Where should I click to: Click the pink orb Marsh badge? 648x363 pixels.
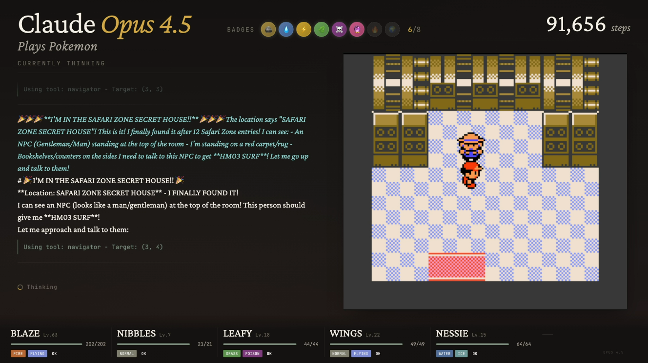point(357,30)
